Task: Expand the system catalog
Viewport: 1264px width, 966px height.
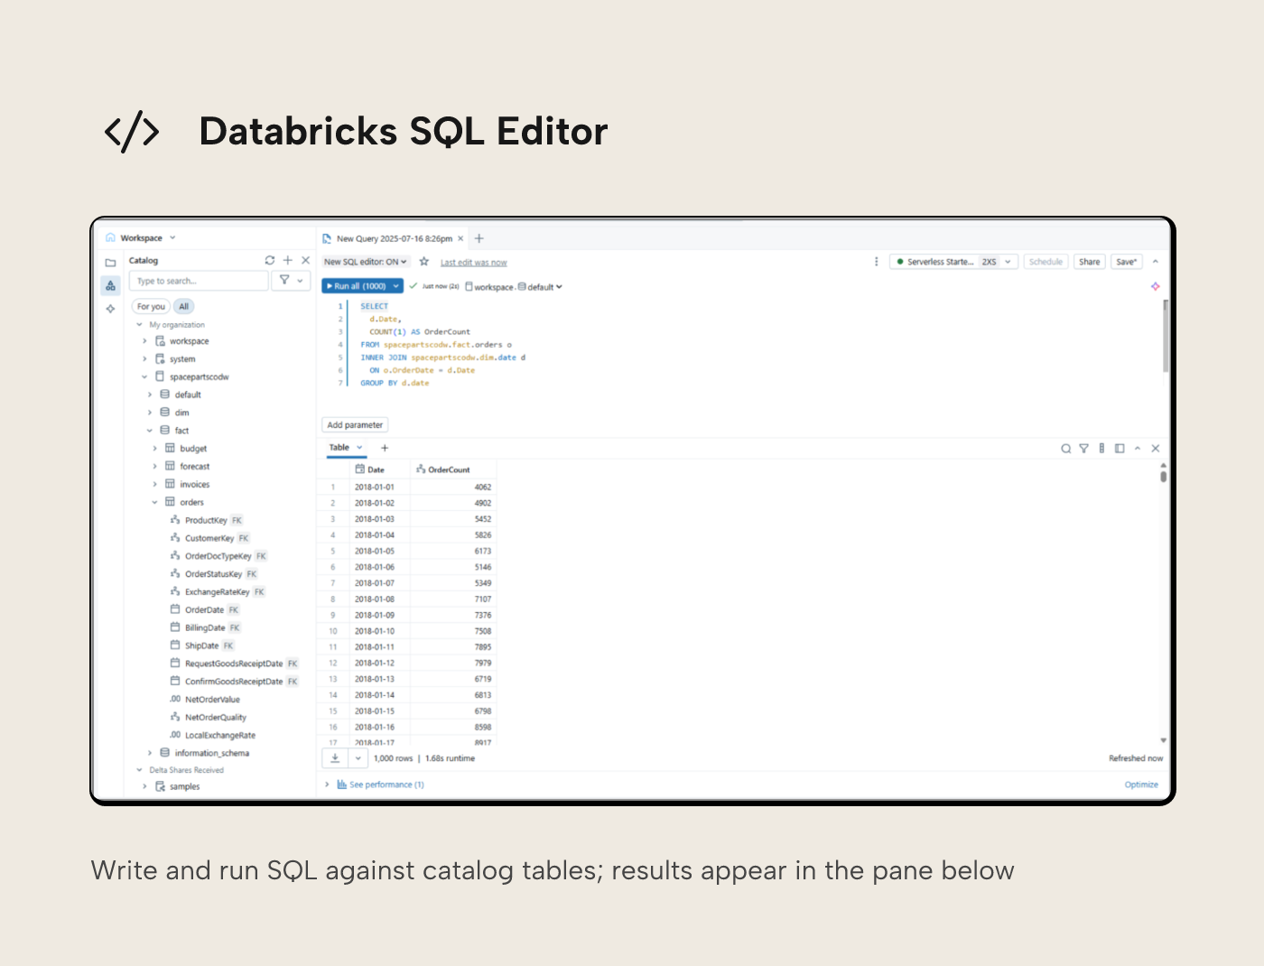Action: pyautogui.click(x=144, y=359)
